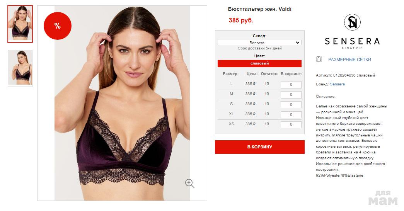The image size is (404, 211).
Task: Click the для мам watermark logo
Action: (383, 198)
